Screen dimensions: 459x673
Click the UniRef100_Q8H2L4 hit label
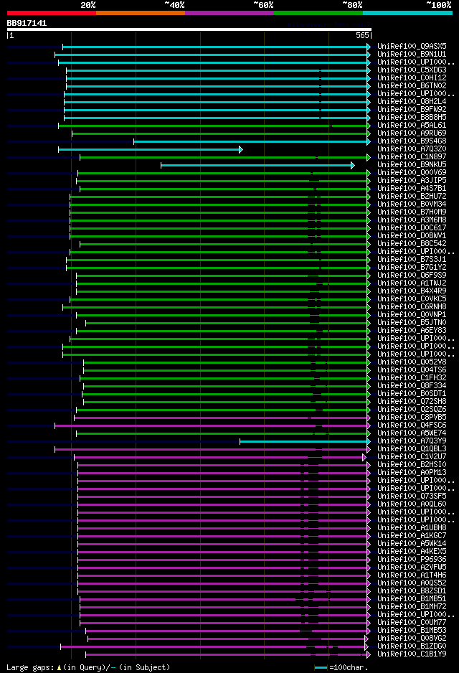click(x=412, y=101)
